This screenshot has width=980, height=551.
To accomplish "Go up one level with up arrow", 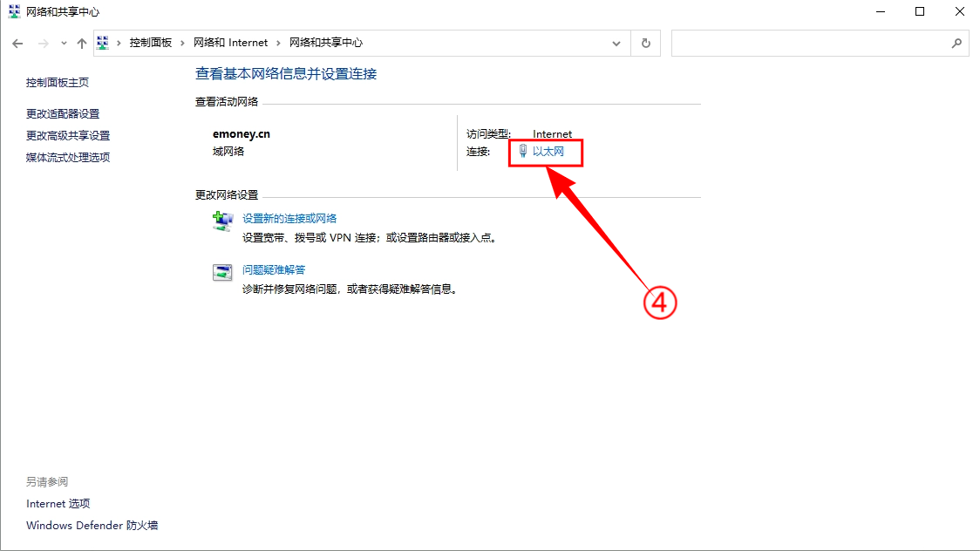I will (x=82, y=43).
